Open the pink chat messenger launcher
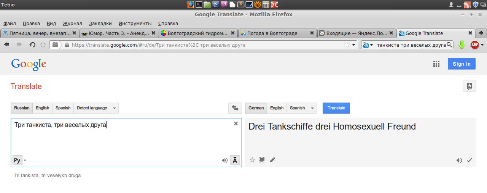Screen dimensions: 487x193 pos(224,5)
